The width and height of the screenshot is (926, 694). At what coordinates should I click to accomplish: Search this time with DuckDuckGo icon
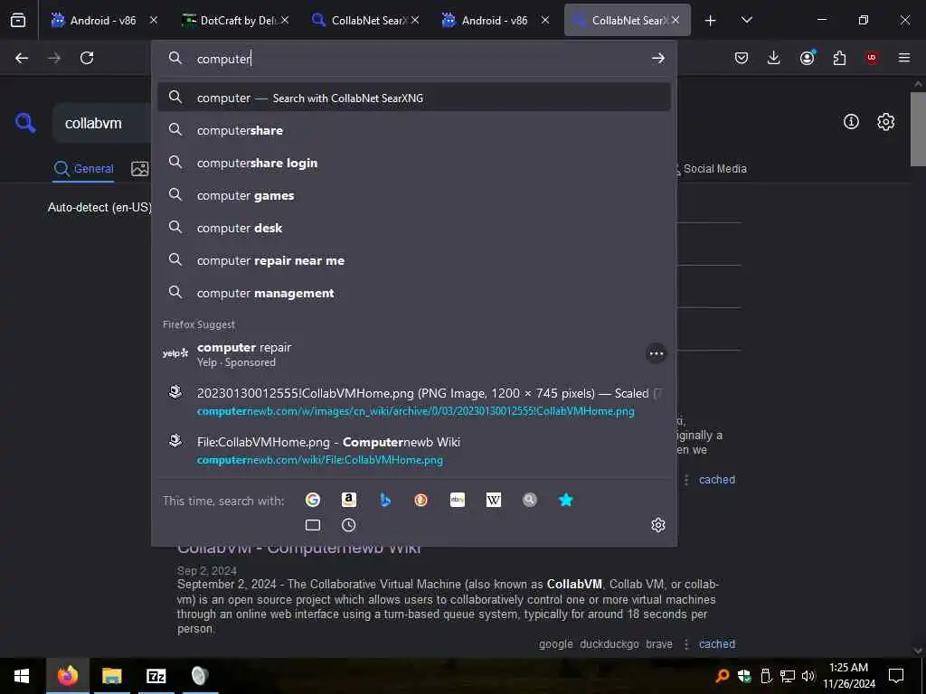421,500
